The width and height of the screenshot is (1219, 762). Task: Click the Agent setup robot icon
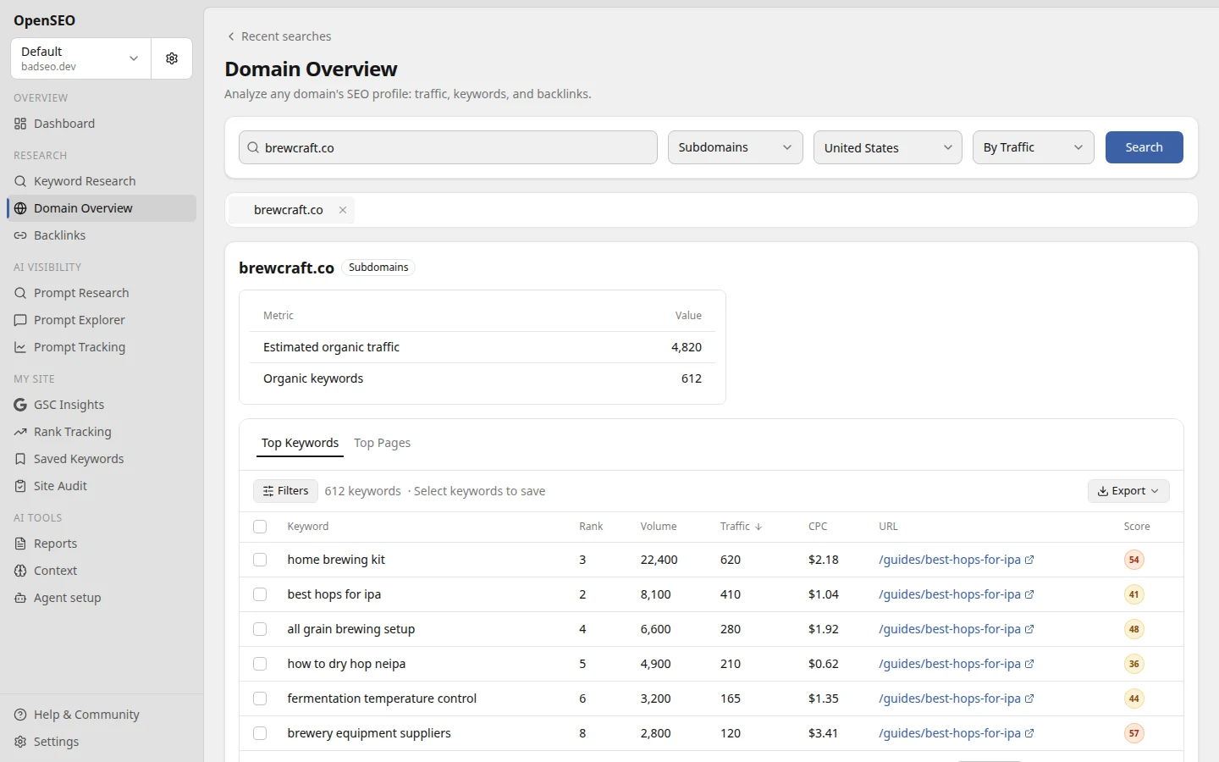point(20,598)
